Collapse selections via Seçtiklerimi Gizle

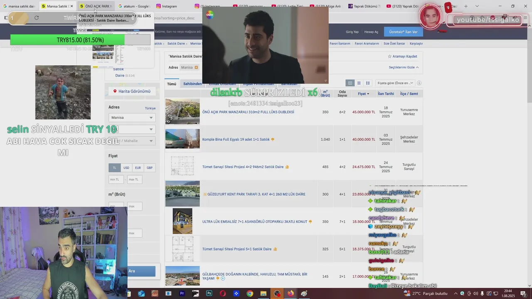tap(404, 67)
